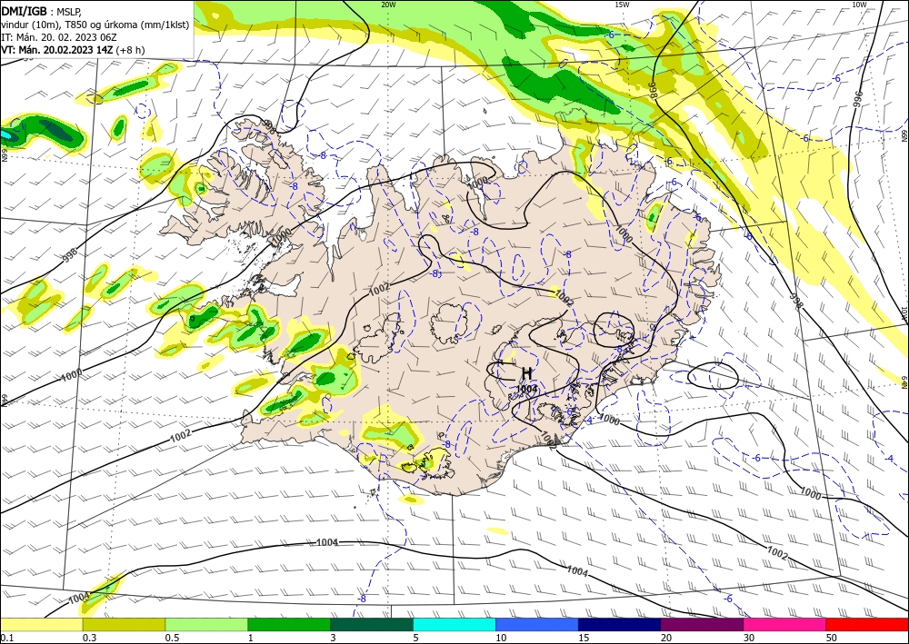Click the 0.3 legend scale value
Screen dimensions: 909x644
click(x=89, y=638)
